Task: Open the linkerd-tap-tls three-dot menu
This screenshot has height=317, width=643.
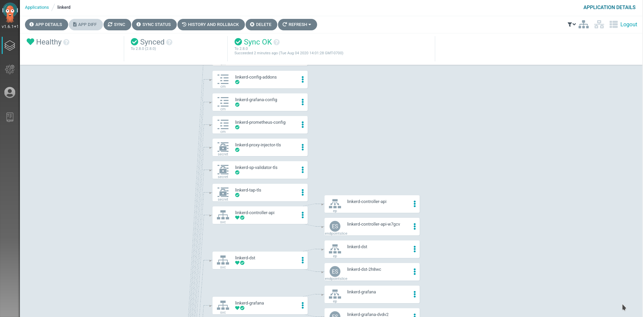Action: click(303, 193)
